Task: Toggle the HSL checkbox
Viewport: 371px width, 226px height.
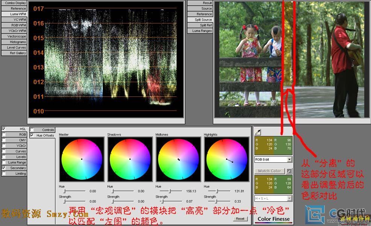Action: (3, 129)
